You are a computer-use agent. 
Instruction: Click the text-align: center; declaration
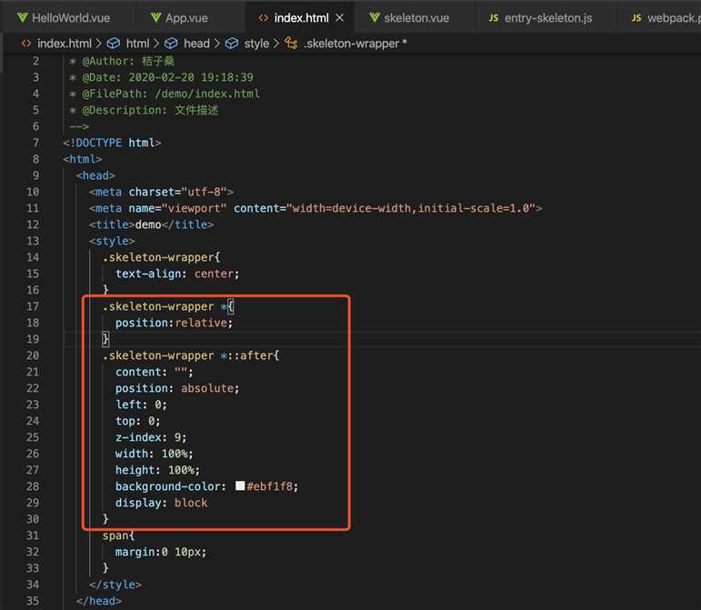(x=177, y=274)
